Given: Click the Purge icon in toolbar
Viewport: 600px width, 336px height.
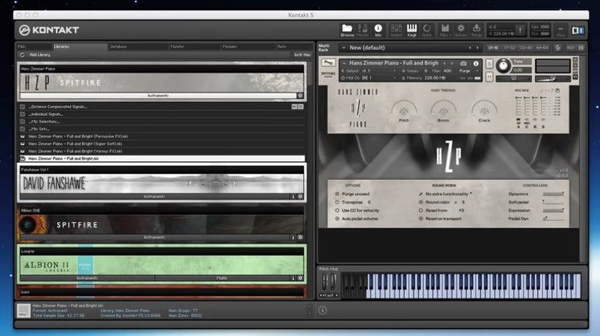Looking at the screenshot, I should click(x=476, y=29).
